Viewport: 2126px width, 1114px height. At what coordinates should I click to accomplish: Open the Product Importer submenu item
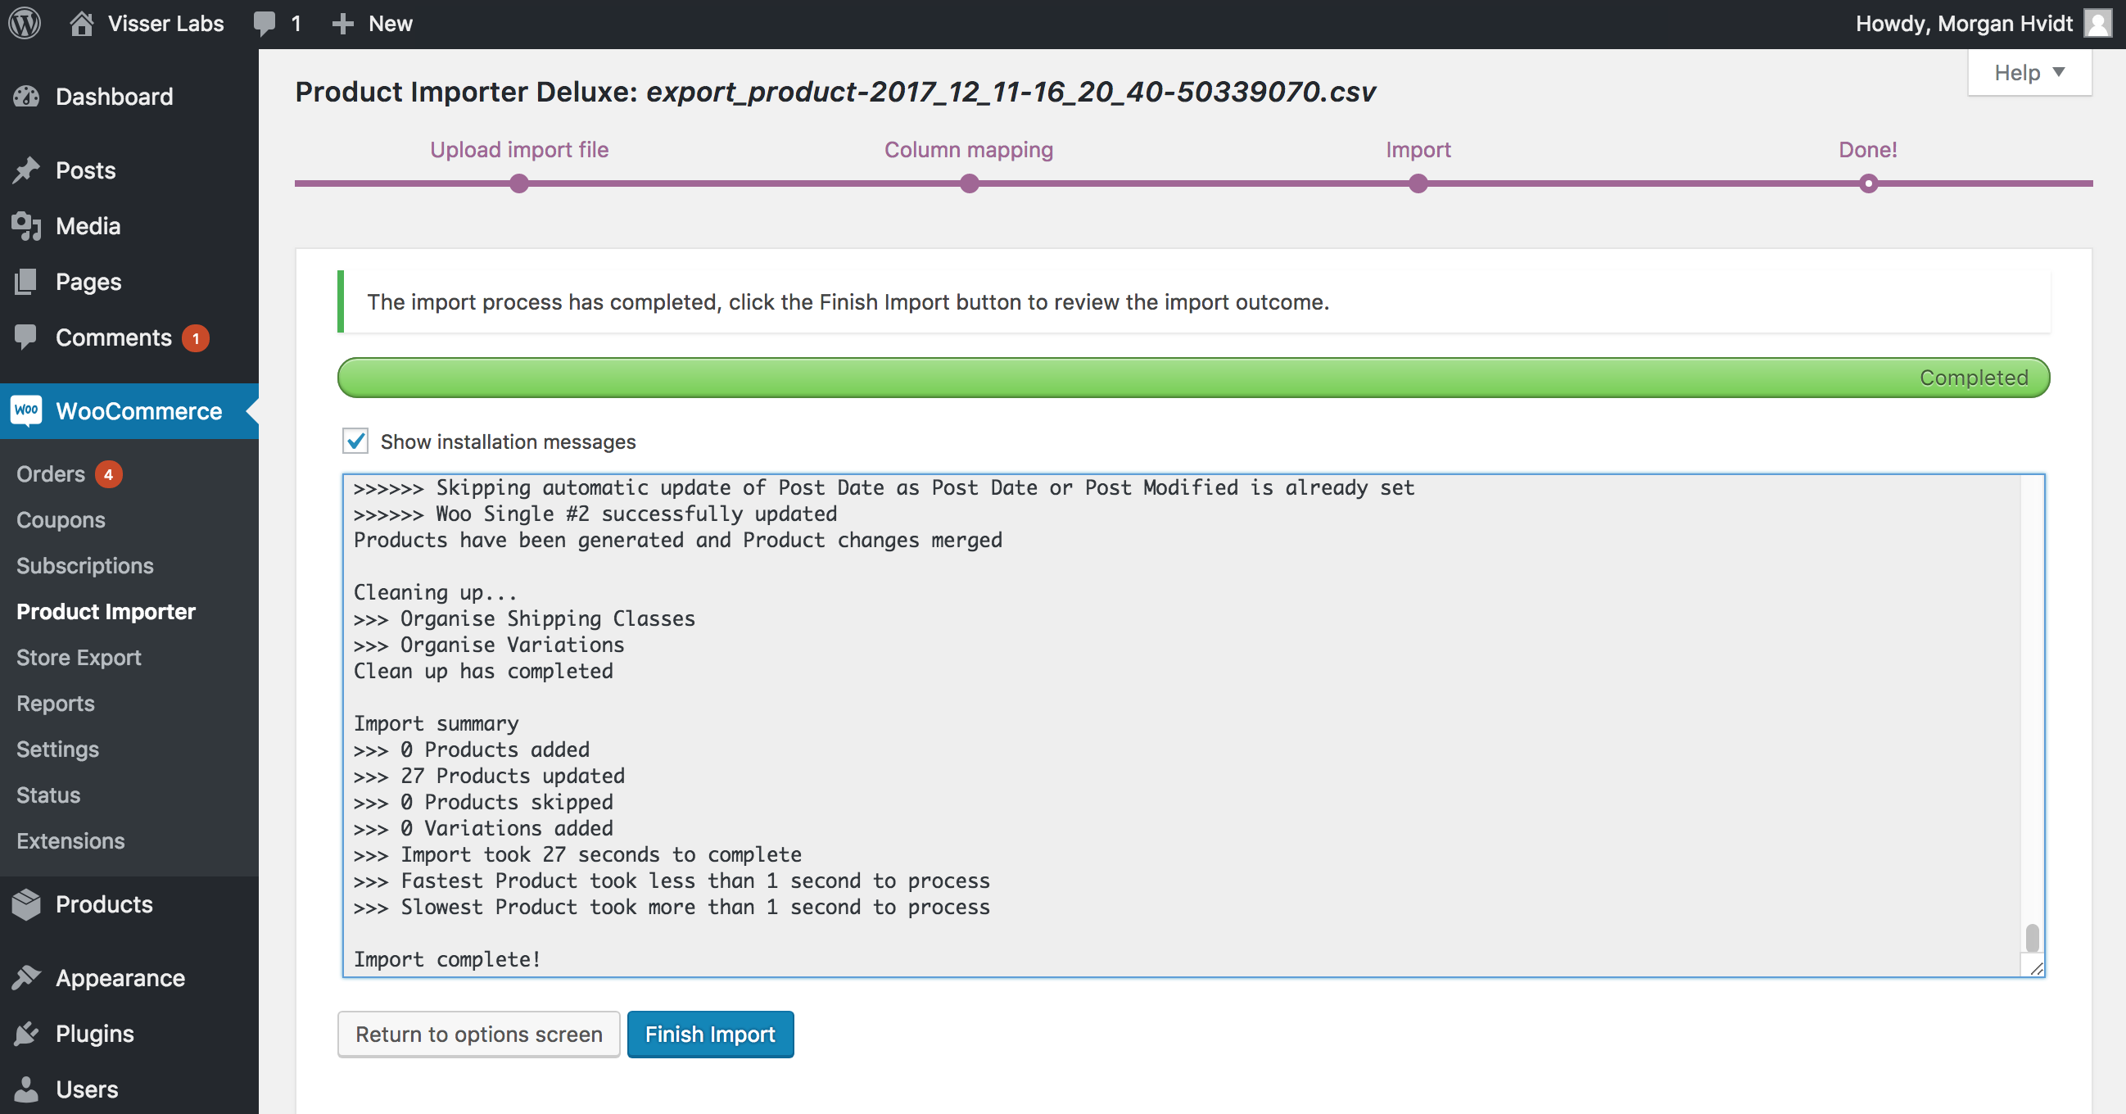106,611
